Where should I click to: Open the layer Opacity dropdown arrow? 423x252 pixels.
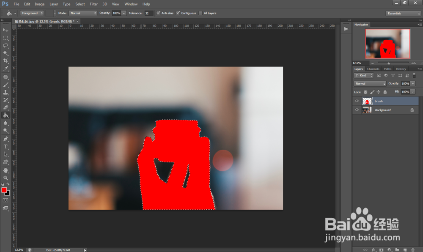click(413, 84)
